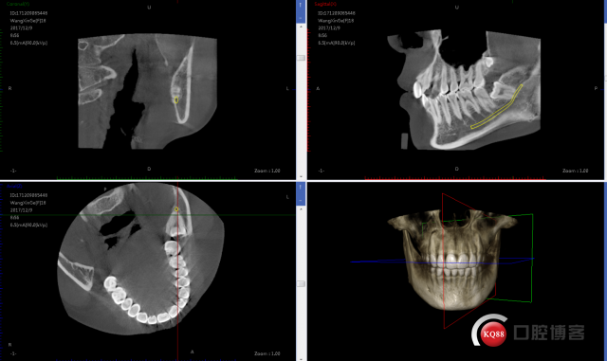Image resolution: width=607 pixels, height=361 pixels.
Task: Select the Coronal view title label
Action: (x=18, y=4)
